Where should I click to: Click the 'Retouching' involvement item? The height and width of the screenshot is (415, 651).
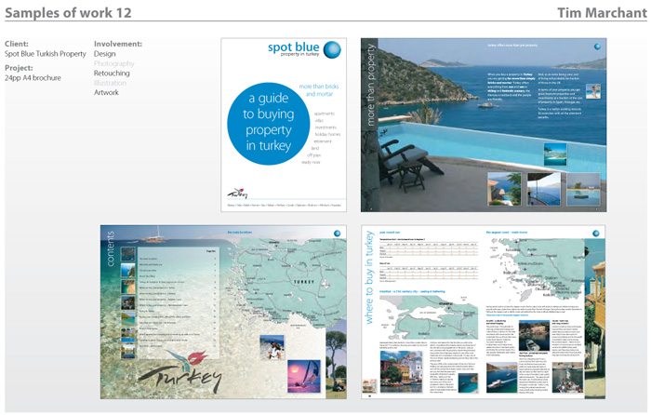click(112, 74)
